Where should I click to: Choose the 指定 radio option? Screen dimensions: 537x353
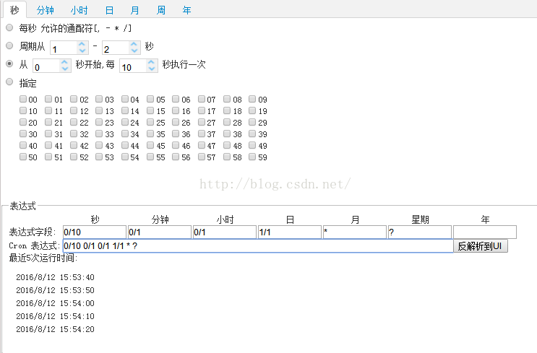click(x=9, y=82)
